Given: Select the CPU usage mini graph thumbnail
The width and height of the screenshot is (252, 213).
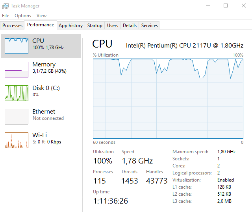Looking at the screenshot, I should click(x=17, y=46).
